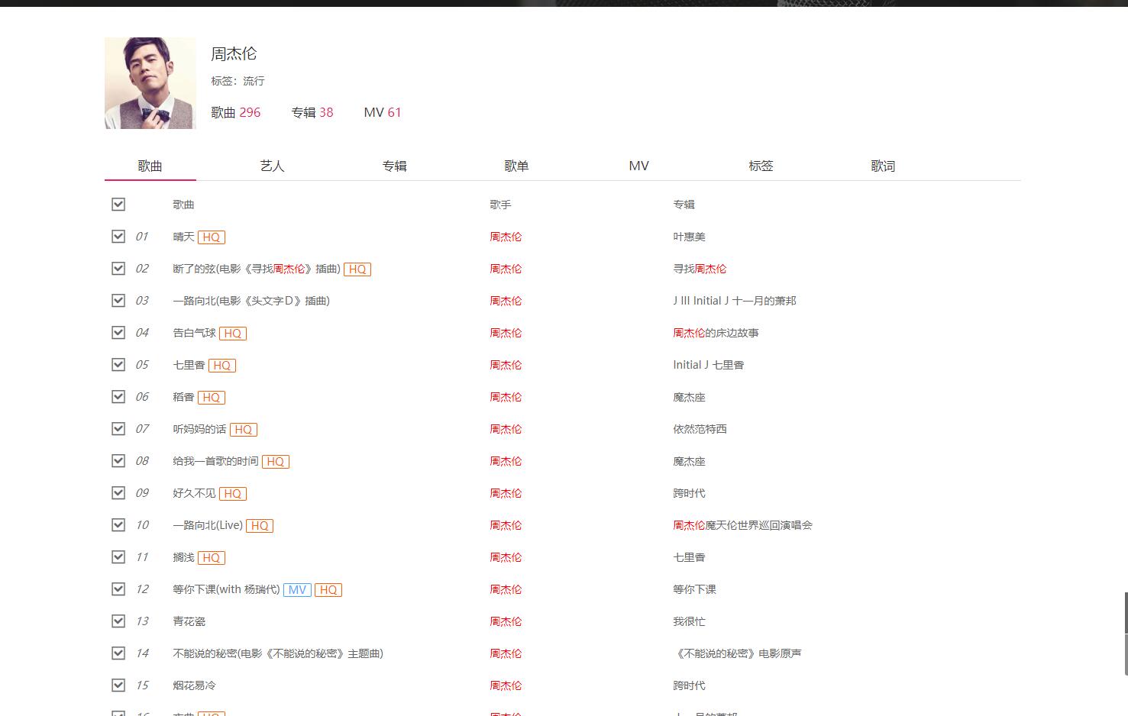Screen dimensions: 1128x716
Task: Click the HQ icon next to 晴天
Action: point(212,237)
